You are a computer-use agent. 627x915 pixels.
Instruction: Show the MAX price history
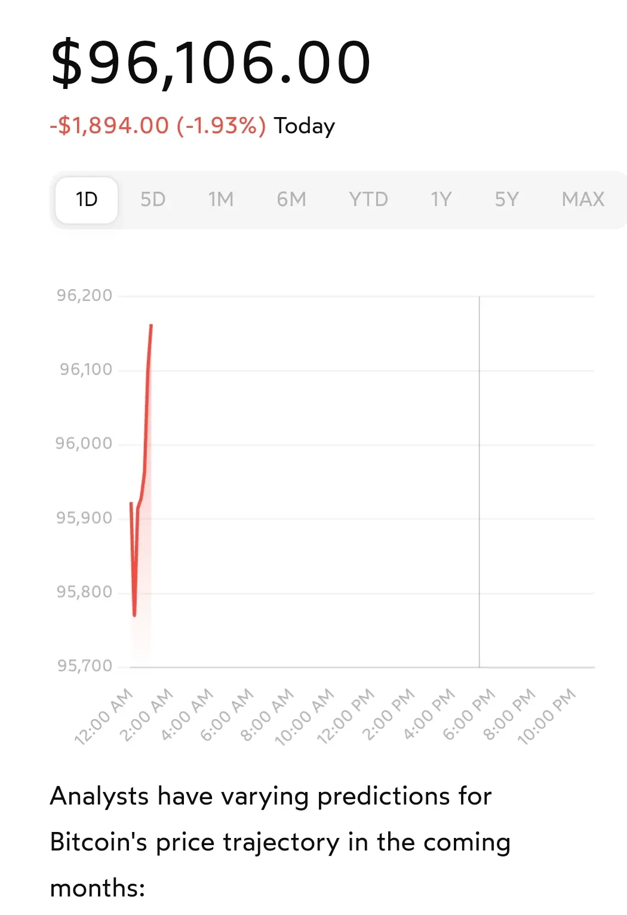click(583, 199)
